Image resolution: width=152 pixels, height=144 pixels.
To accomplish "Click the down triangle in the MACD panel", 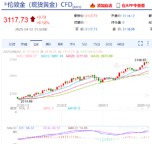I will coord(148,128).
